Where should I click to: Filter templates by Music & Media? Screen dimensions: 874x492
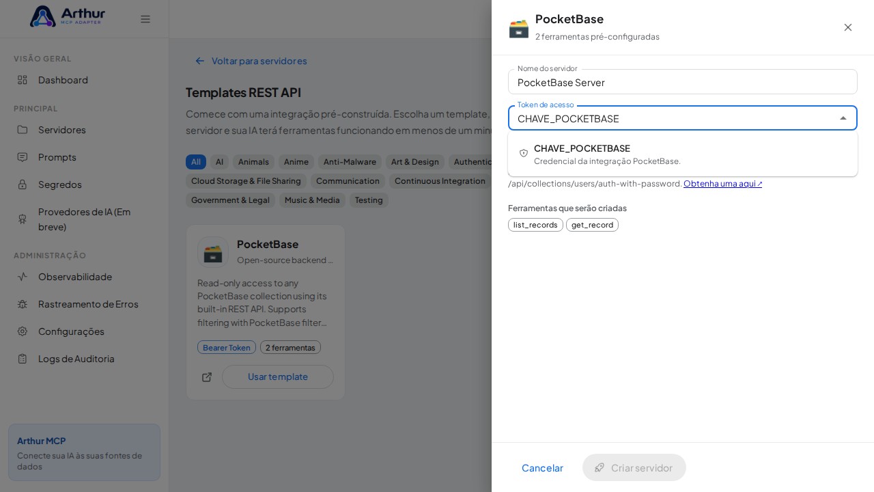click(312, 200)
